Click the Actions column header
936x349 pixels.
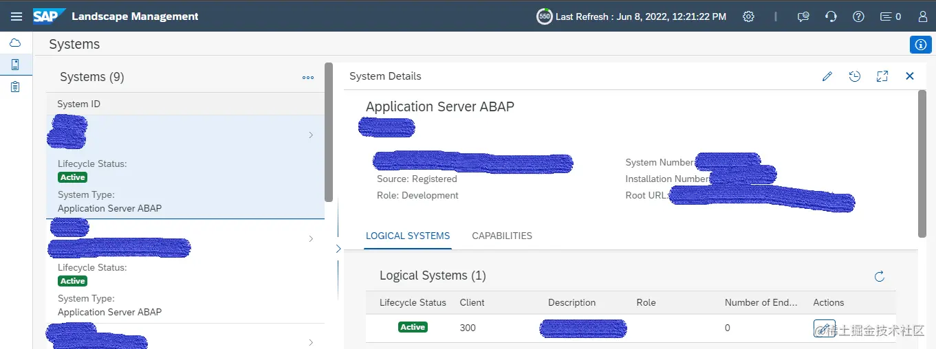pyautogui.click(x=828, y=302)
